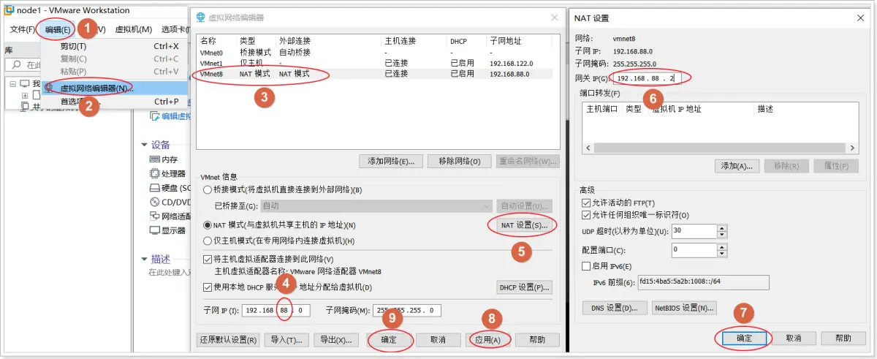Toggle 允许活动的 FTP checkbox
The image size is (877, 359).
point(585,203)
